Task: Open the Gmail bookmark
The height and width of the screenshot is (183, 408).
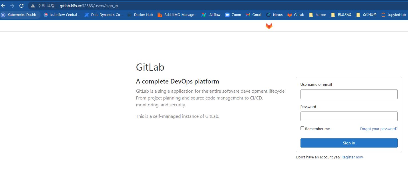Action: point(254,15)
